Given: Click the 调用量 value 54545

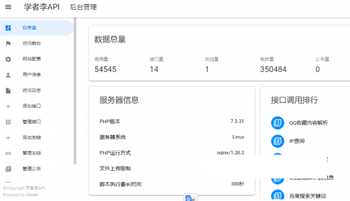Looking at the screenshot, I should (105, 69).
